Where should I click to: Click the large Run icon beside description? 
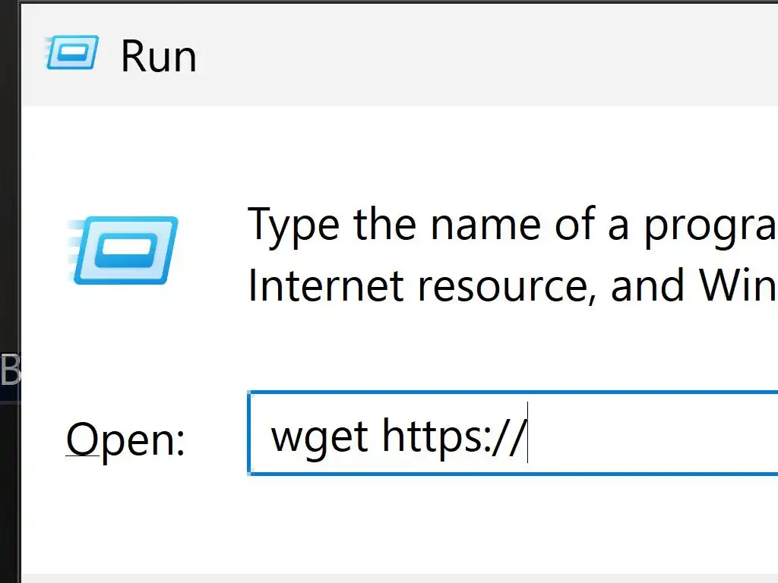(122, 251)
